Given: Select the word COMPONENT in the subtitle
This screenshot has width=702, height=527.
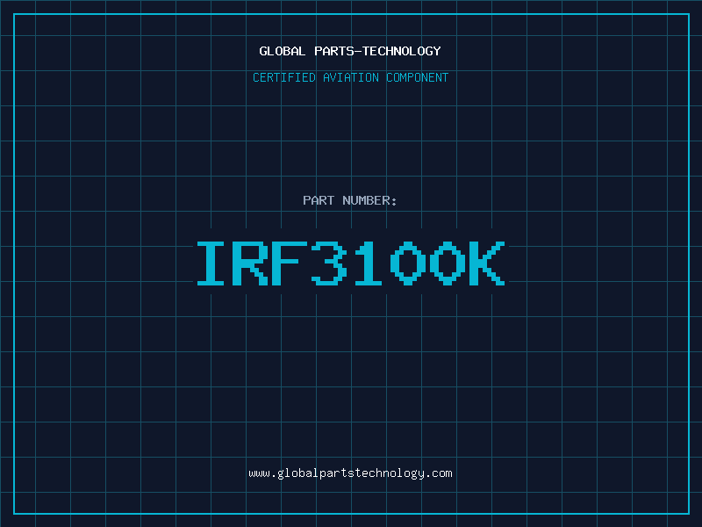Looking at the screenshot, I should 418,78.
